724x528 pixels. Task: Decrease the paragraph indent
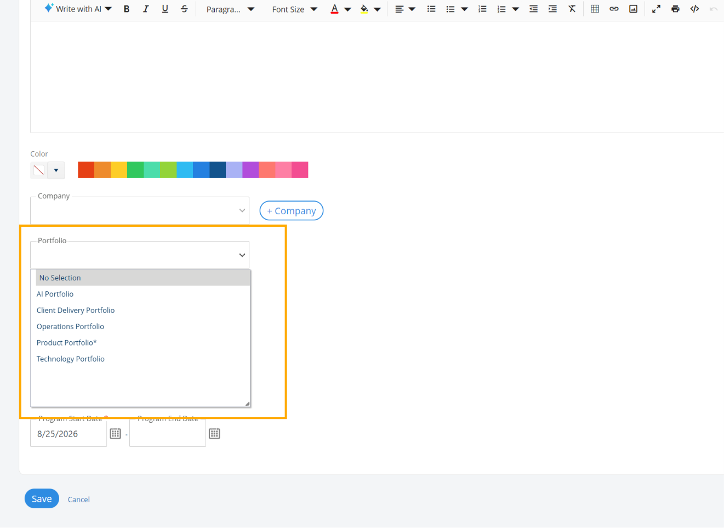click(x=533, y=9)
